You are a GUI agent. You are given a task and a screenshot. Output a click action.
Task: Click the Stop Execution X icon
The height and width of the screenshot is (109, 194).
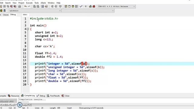pyautogui.click(x=85, y=6)
